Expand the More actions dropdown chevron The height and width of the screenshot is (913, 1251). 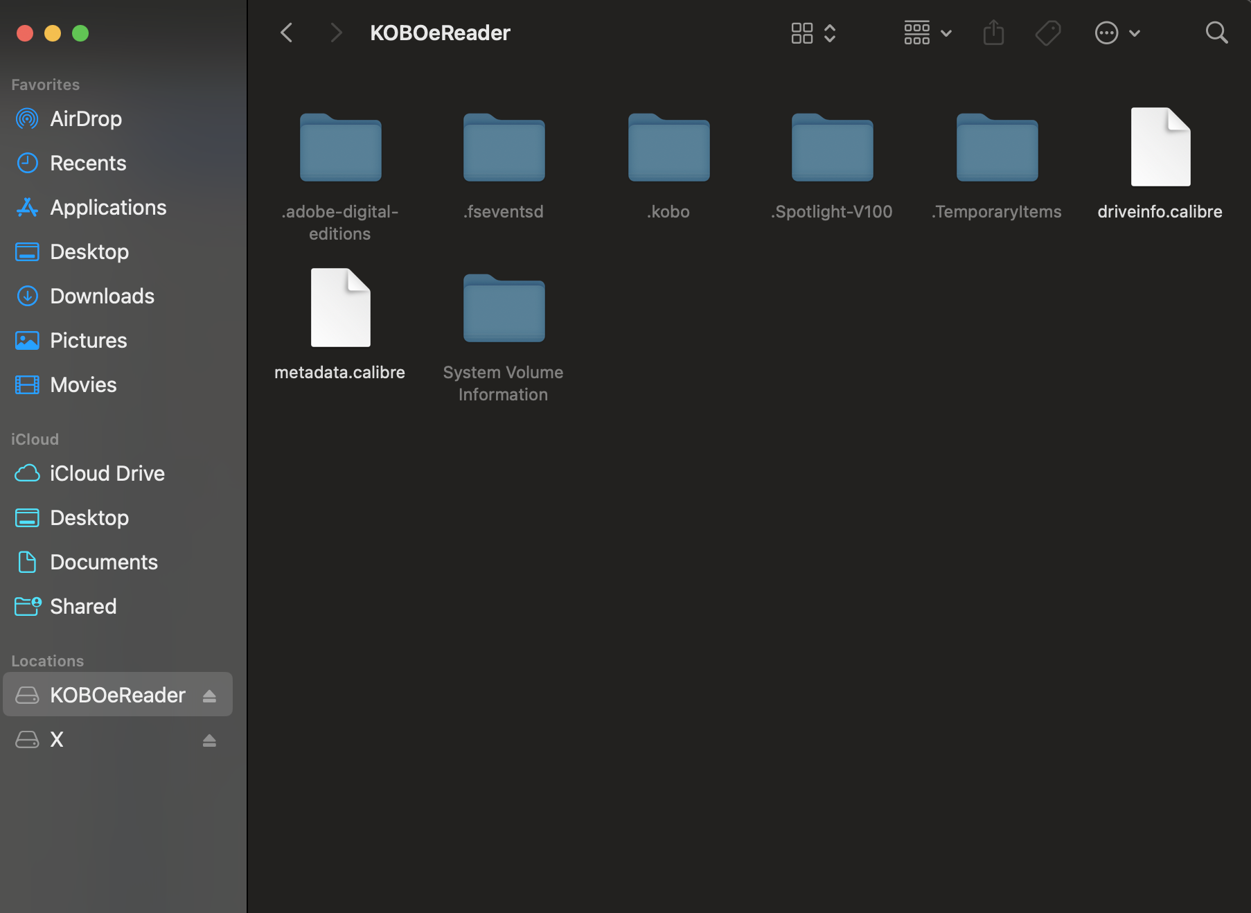pos(1135,33)
